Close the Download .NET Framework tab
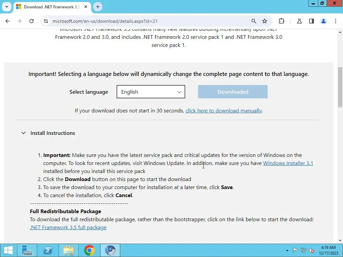The width and height of the screenshot is (343, 257). pos(86,7)
